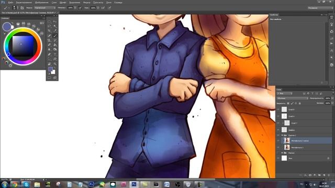Lock transparent pixels in Layers panel
Screen dimensions: 335x188
[288, 103]
